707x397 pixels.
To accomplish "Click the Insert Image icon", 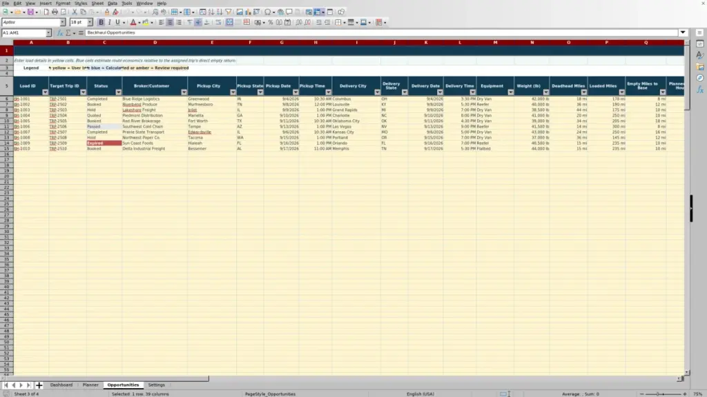I will pos(240,12).
